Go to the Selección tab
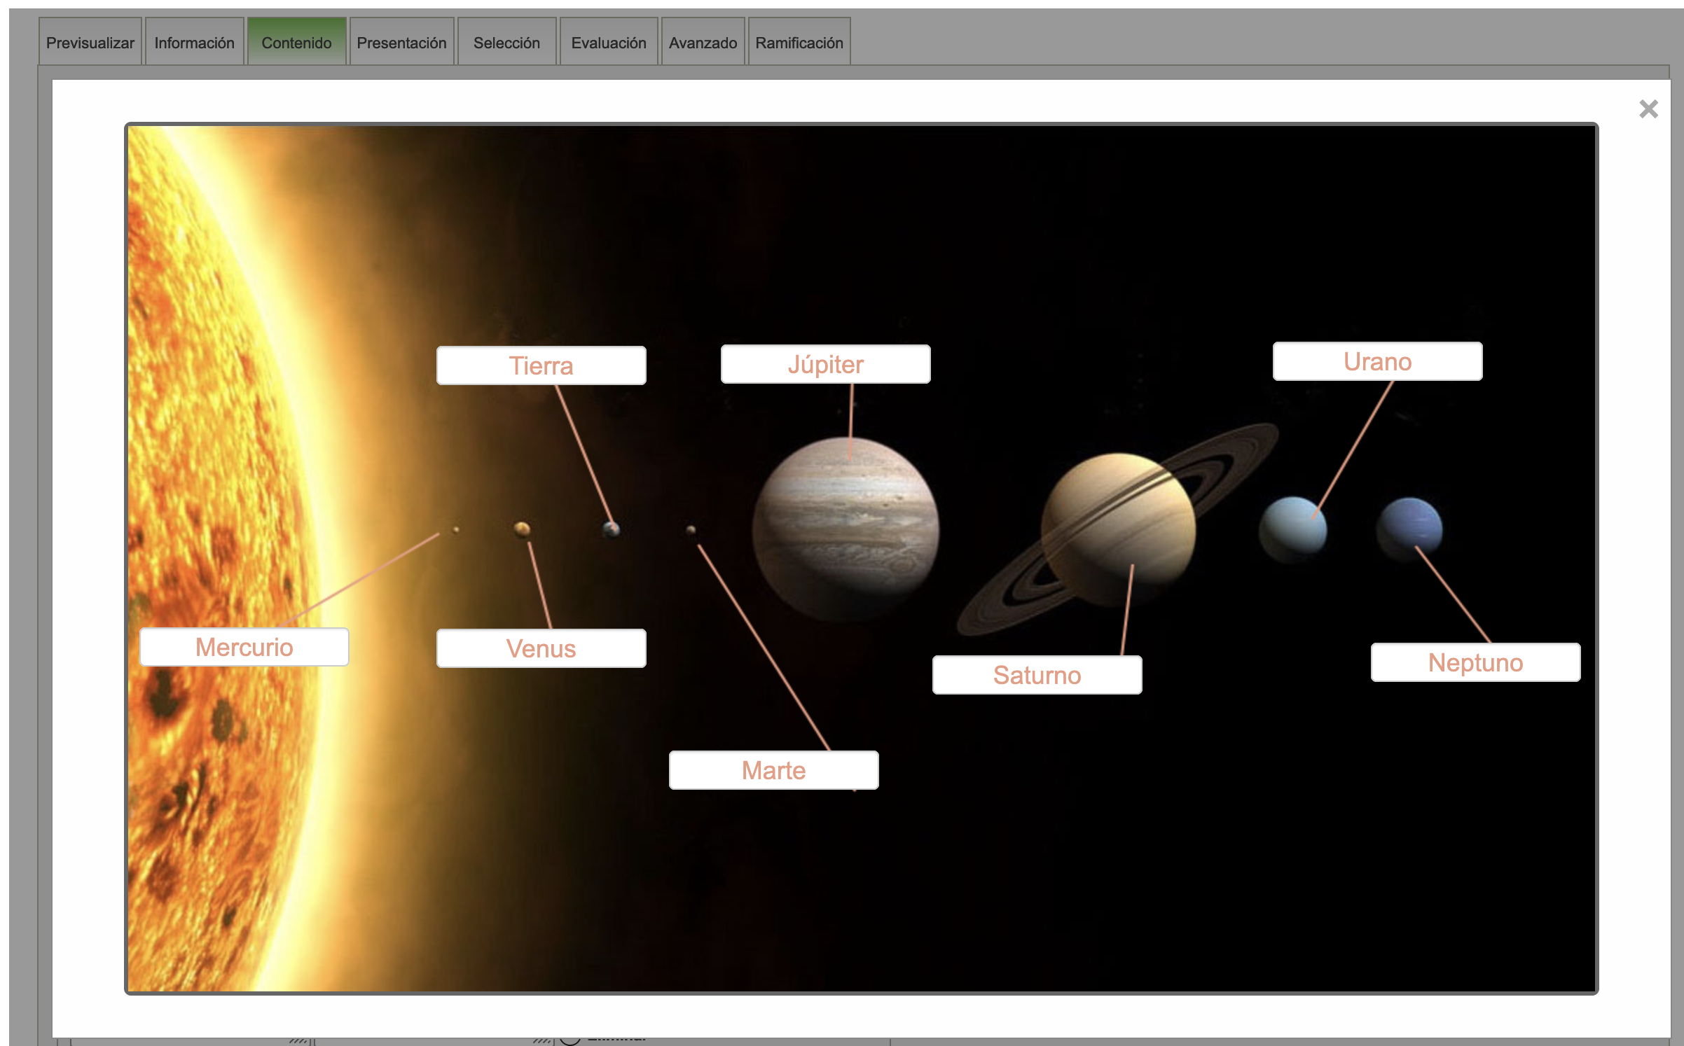Image resolution: width=1684 pixels, height=1046 pixels. coord(506,43)
